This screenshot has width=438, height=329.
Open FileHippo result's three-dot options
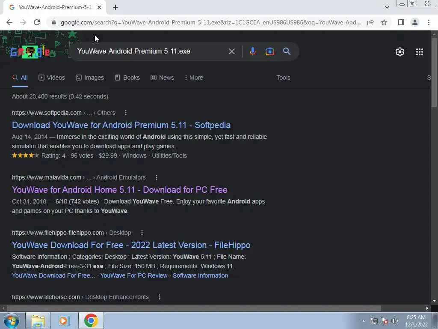click(x=142, y=233)
